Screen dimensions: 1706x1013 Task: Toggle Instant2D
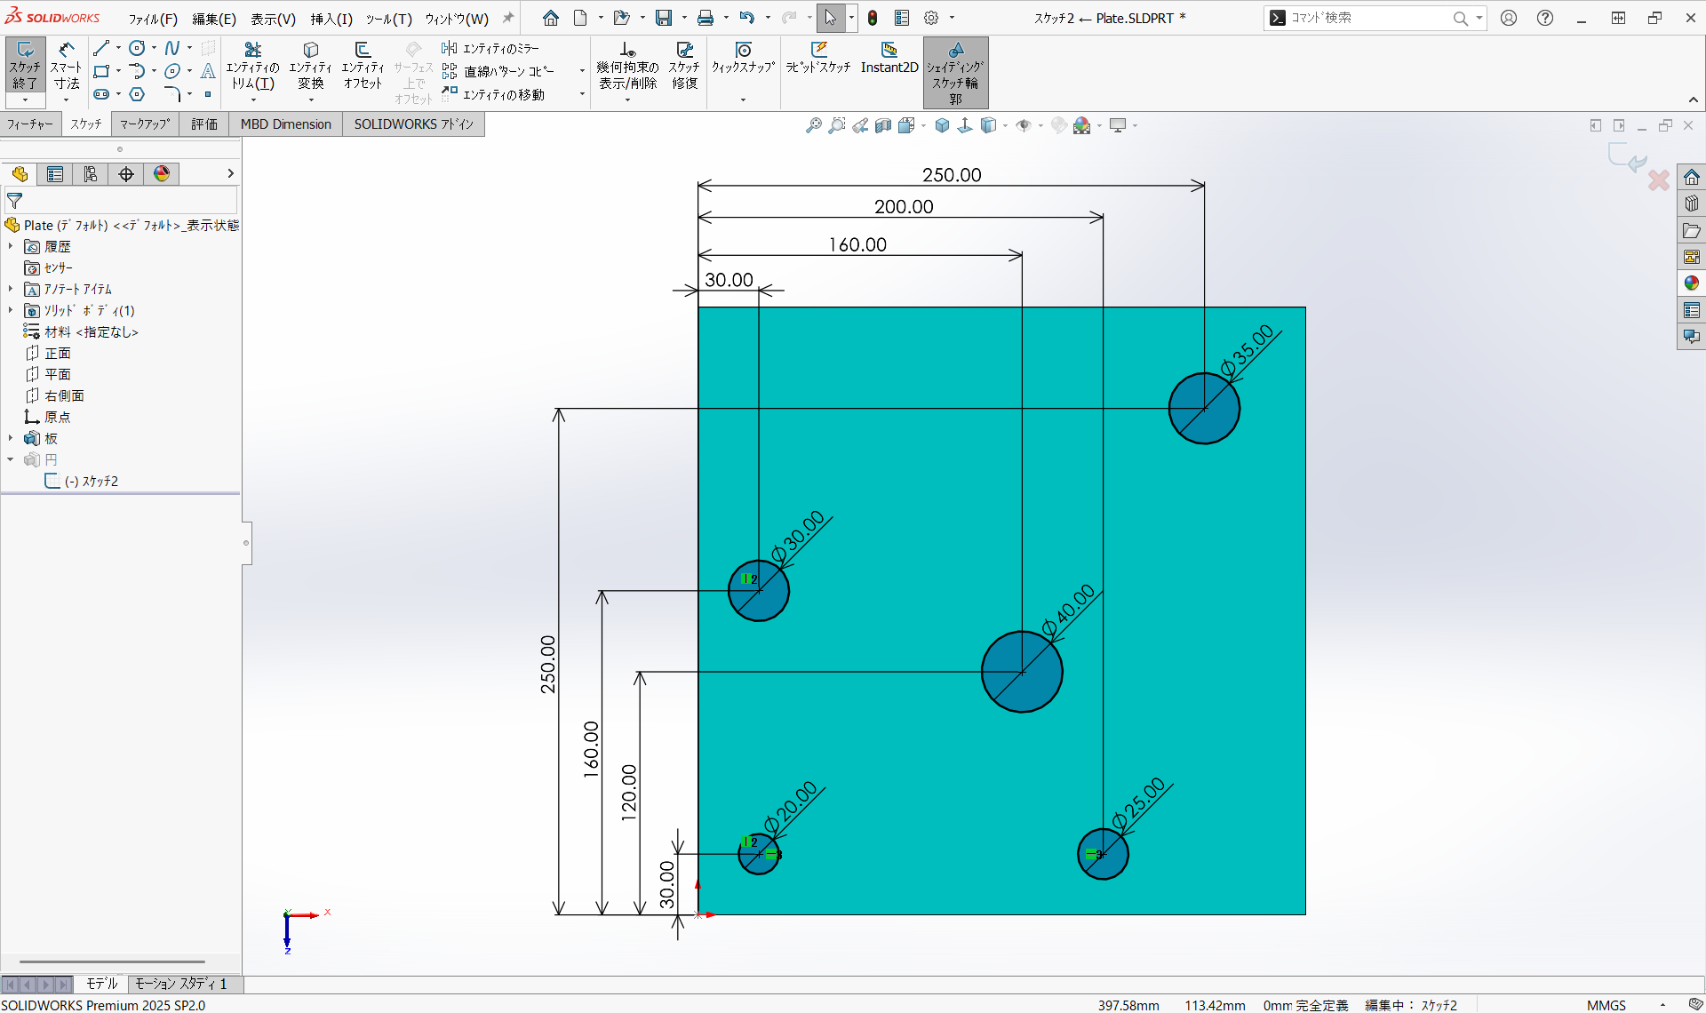tap(889, 58)
